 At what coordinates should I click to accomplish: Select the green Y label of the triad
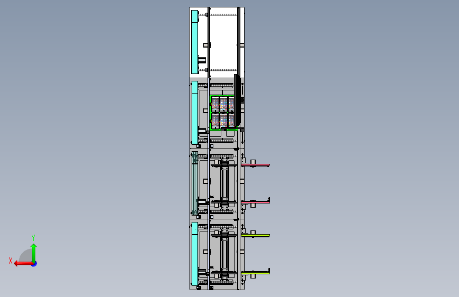click(x=33, y=237)
